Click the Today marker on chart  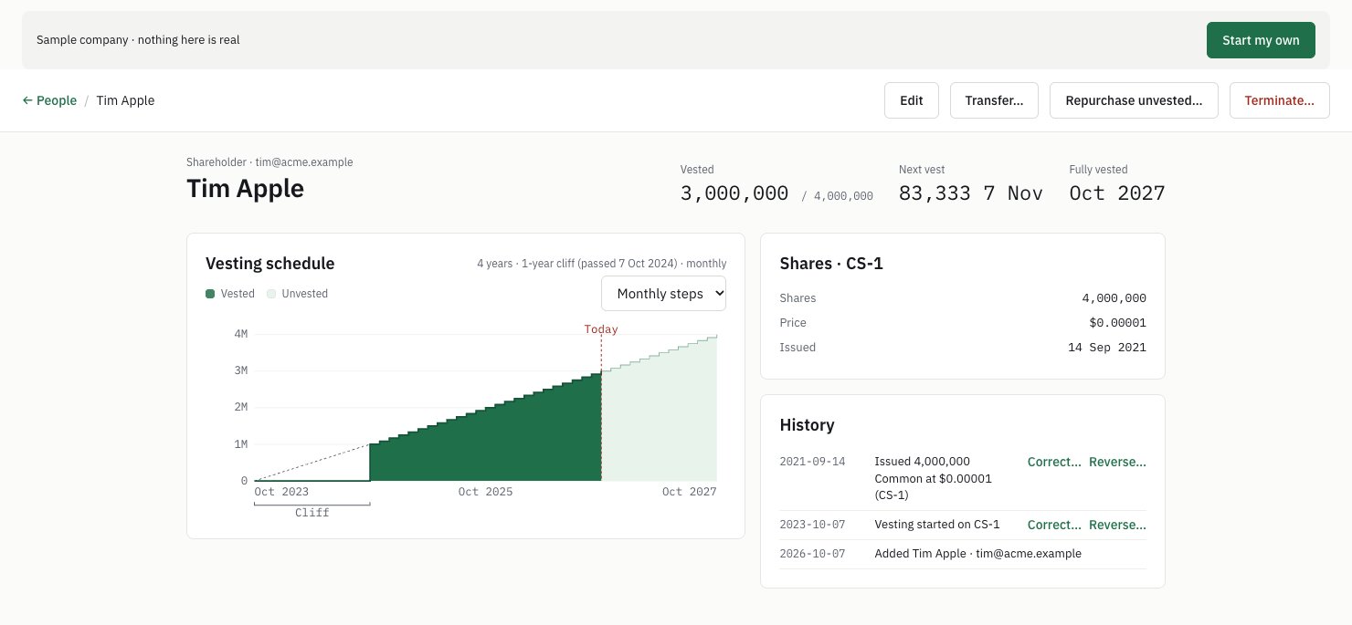point(601,329)
